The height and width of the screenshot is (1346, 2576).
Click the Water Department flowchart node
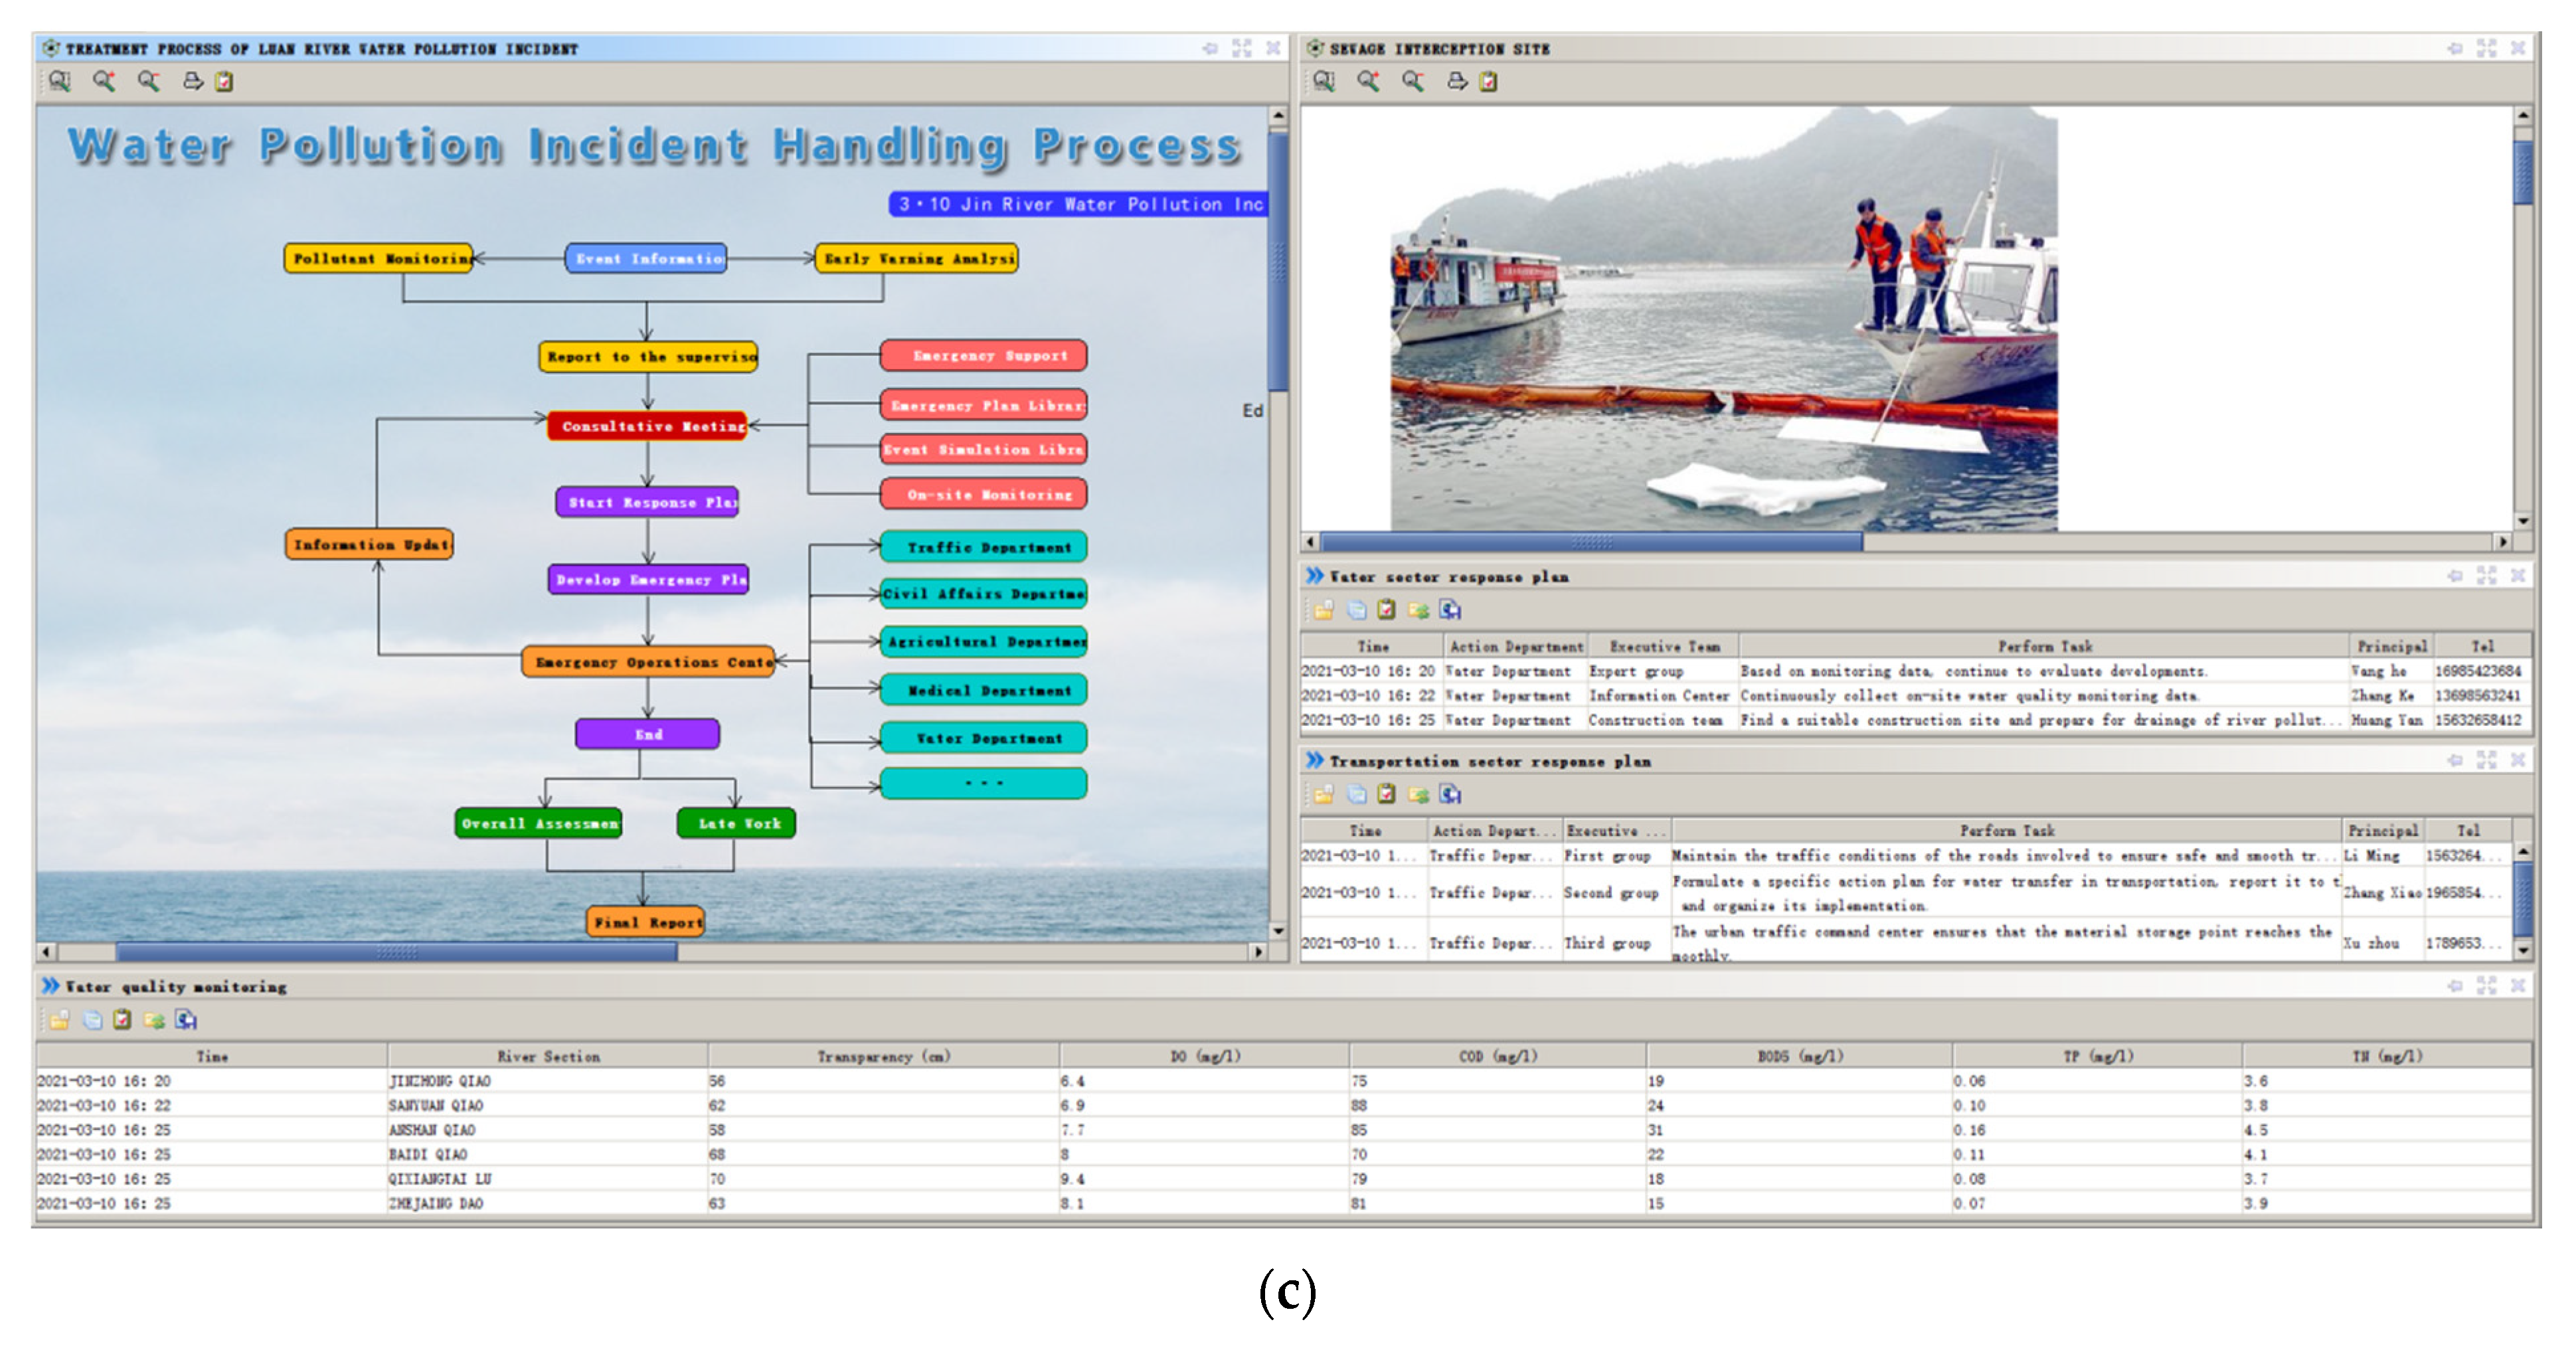point(984,738)
